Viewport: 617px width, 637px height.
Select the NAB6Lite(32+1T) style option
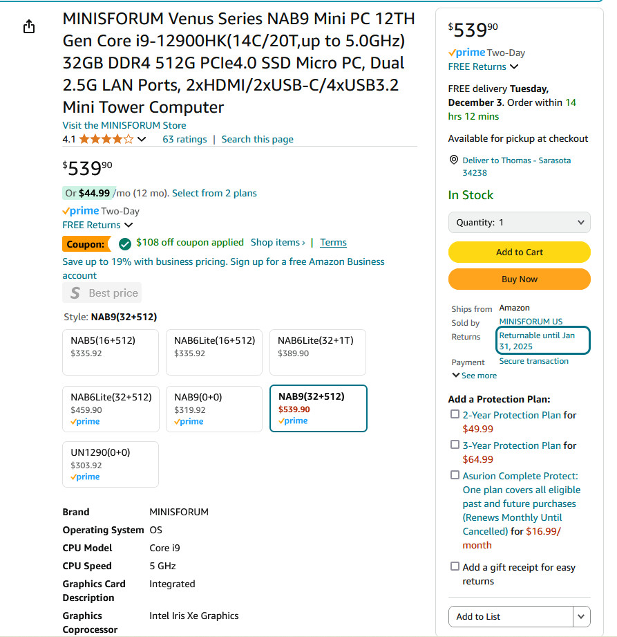click(318, 352)
